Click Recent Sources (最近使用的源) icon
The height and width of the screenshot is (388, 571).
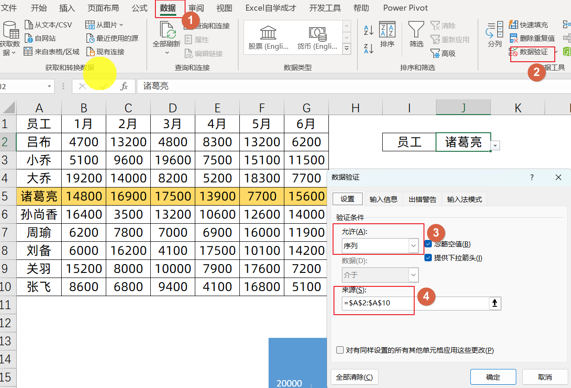click(90, 38)
